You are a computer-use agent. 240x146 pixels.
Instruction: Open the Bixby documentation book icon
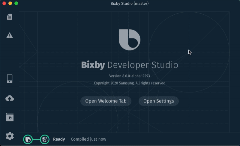(10, 117)
